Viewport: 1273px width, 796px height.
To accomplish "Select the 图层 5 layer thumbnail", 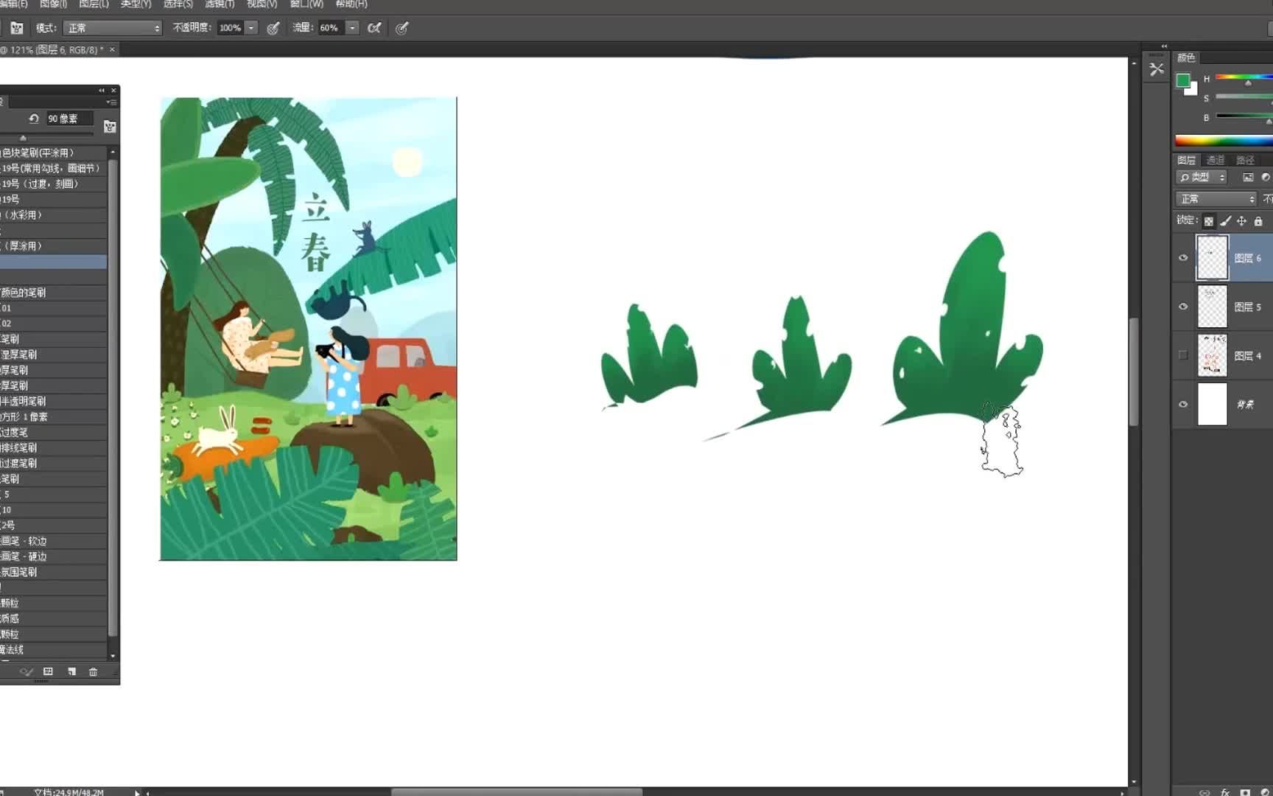I will (x=1212, y=307).
